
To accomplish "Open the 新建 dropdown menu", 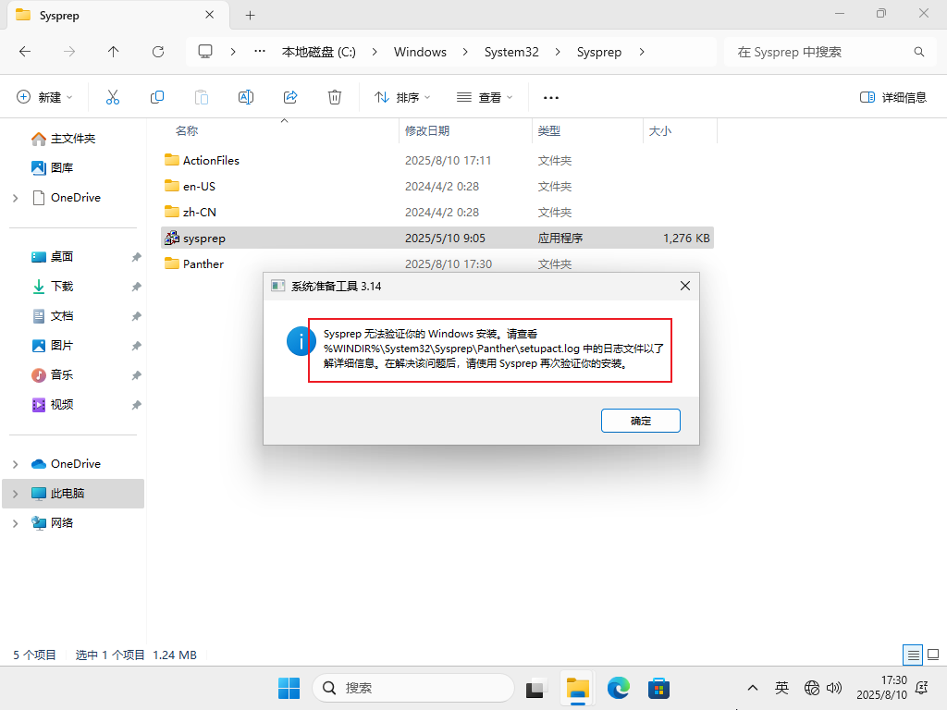I will pos(44,97).
